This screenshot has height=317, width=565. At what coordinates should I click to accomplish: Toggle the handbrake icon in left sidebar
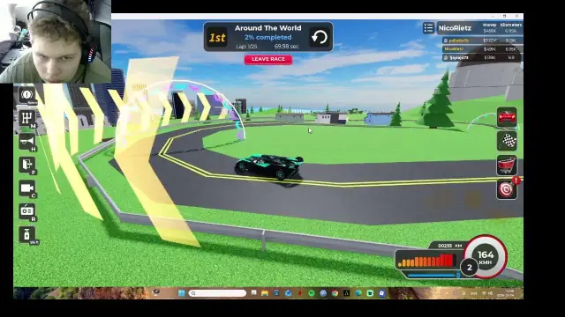(26, 95)
